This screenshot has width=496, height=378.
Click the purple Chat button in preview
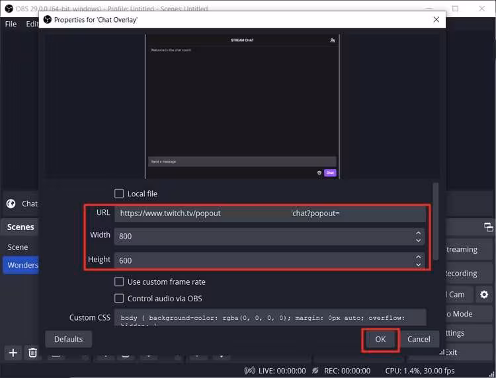tap(330, 173)
